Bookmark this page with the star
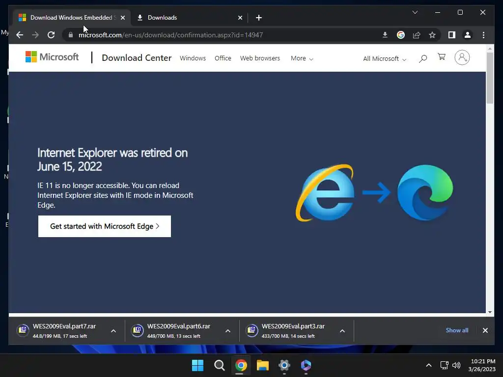Screen dimensions: 503x377 click(x=432, y=35)
